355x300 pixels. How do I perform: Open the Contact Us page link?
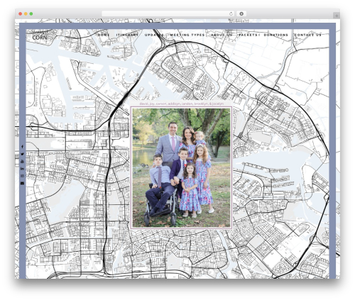point(308,35)
